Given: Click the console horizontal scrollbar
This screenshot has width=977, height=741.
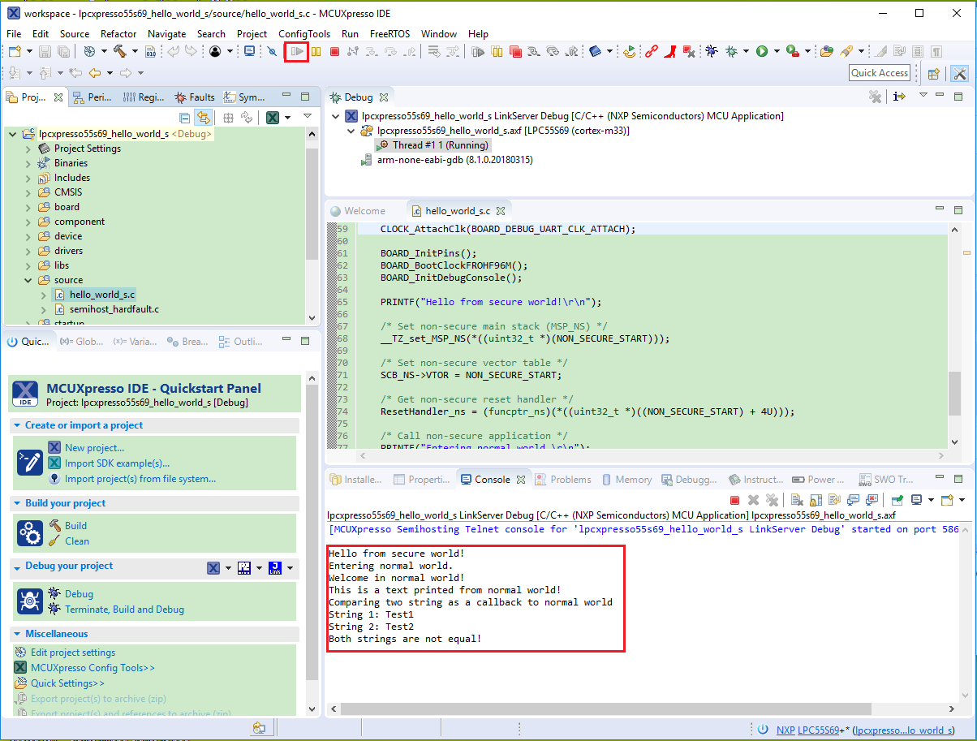Looking at the screenshot, I should click(x=599, y=709).
